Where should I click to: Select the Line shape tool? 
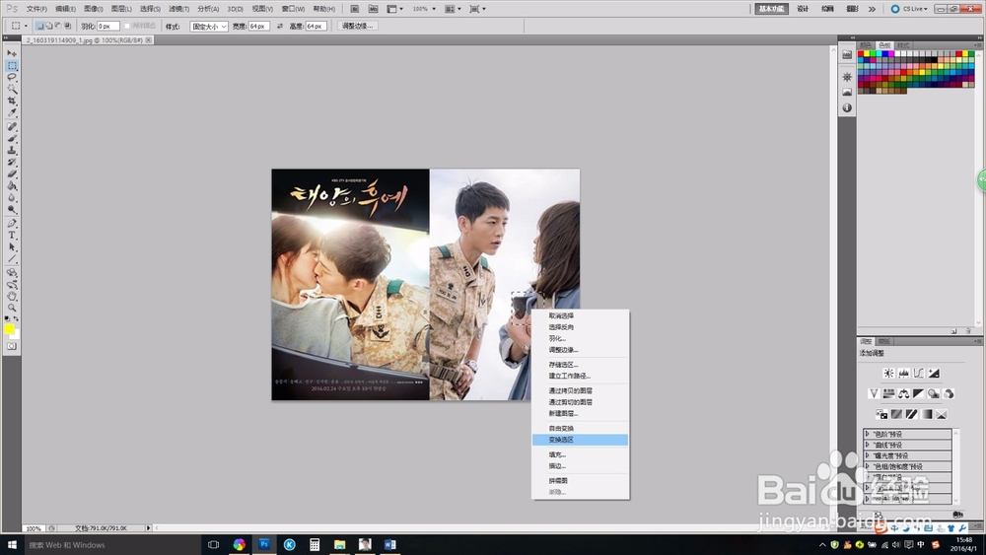(x=12, y=259)
